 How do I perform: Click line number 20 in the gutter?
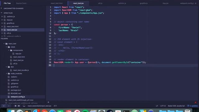50,62
